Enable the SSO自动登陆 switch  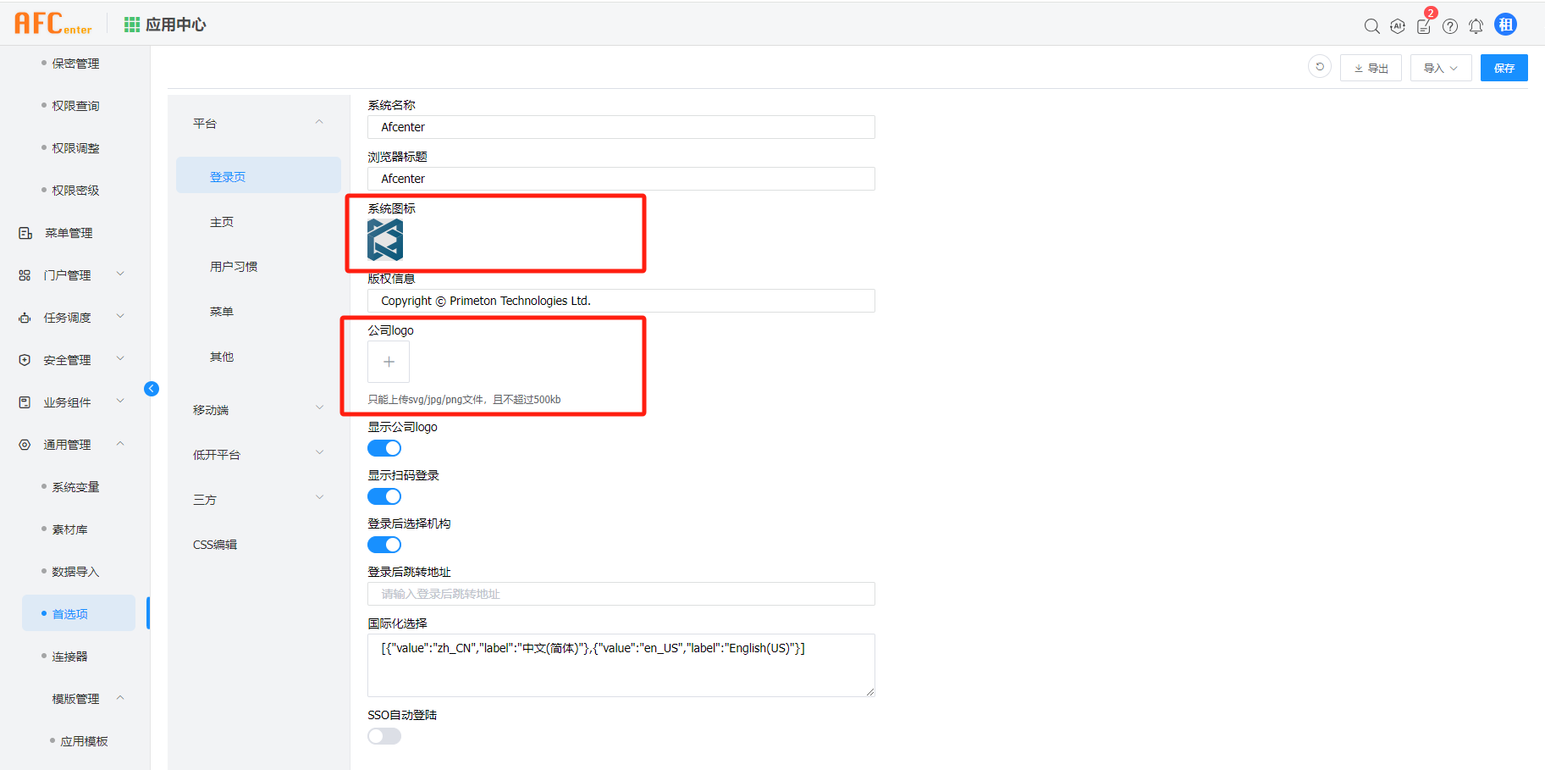[x=384, y=736]
